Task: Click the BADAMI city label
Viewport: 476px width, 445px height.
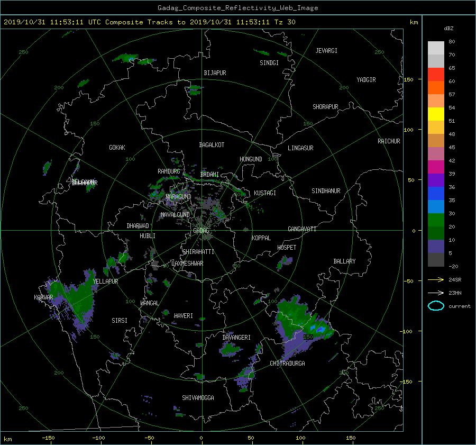Action: 209,175
